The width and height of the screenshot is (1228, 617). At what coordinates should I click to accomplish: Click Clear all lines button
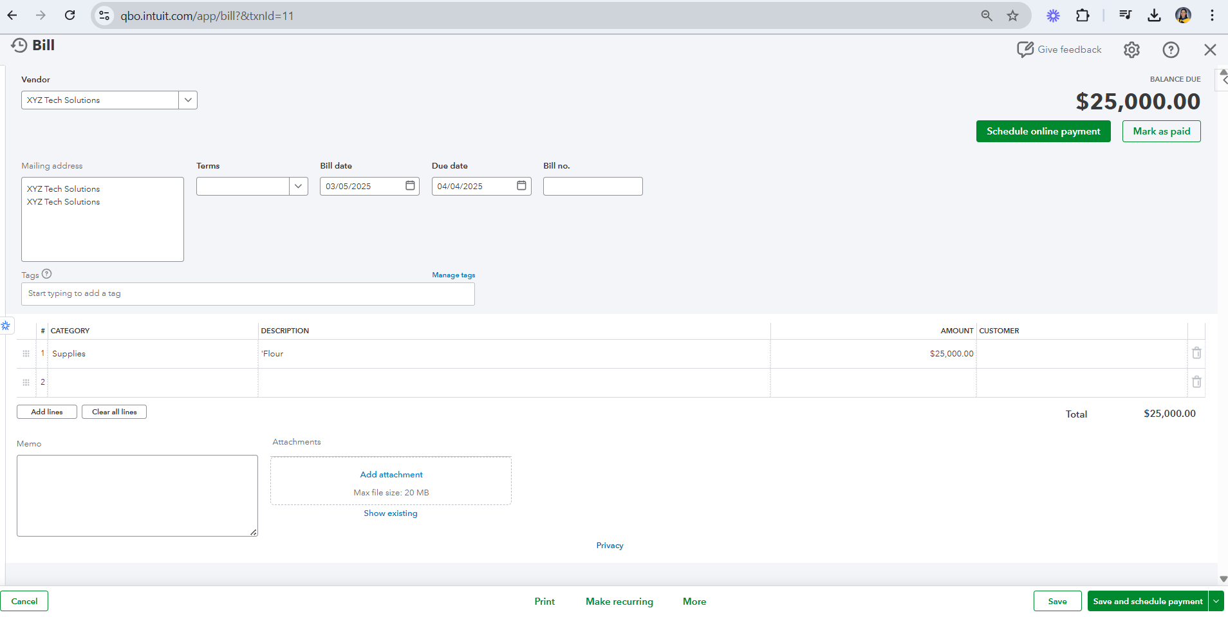click(114, 412)
